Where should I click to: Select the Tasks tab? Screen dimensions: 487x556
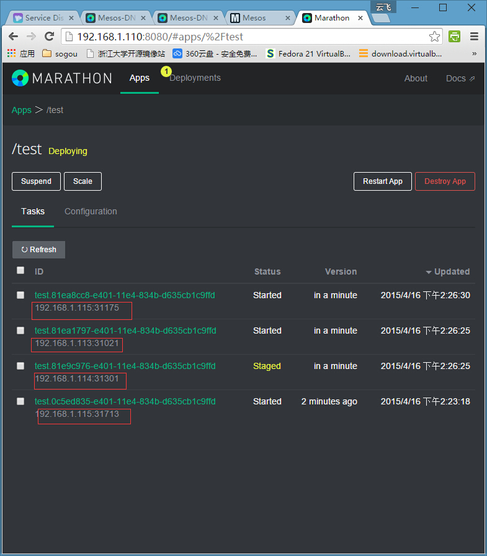point(33,211)
